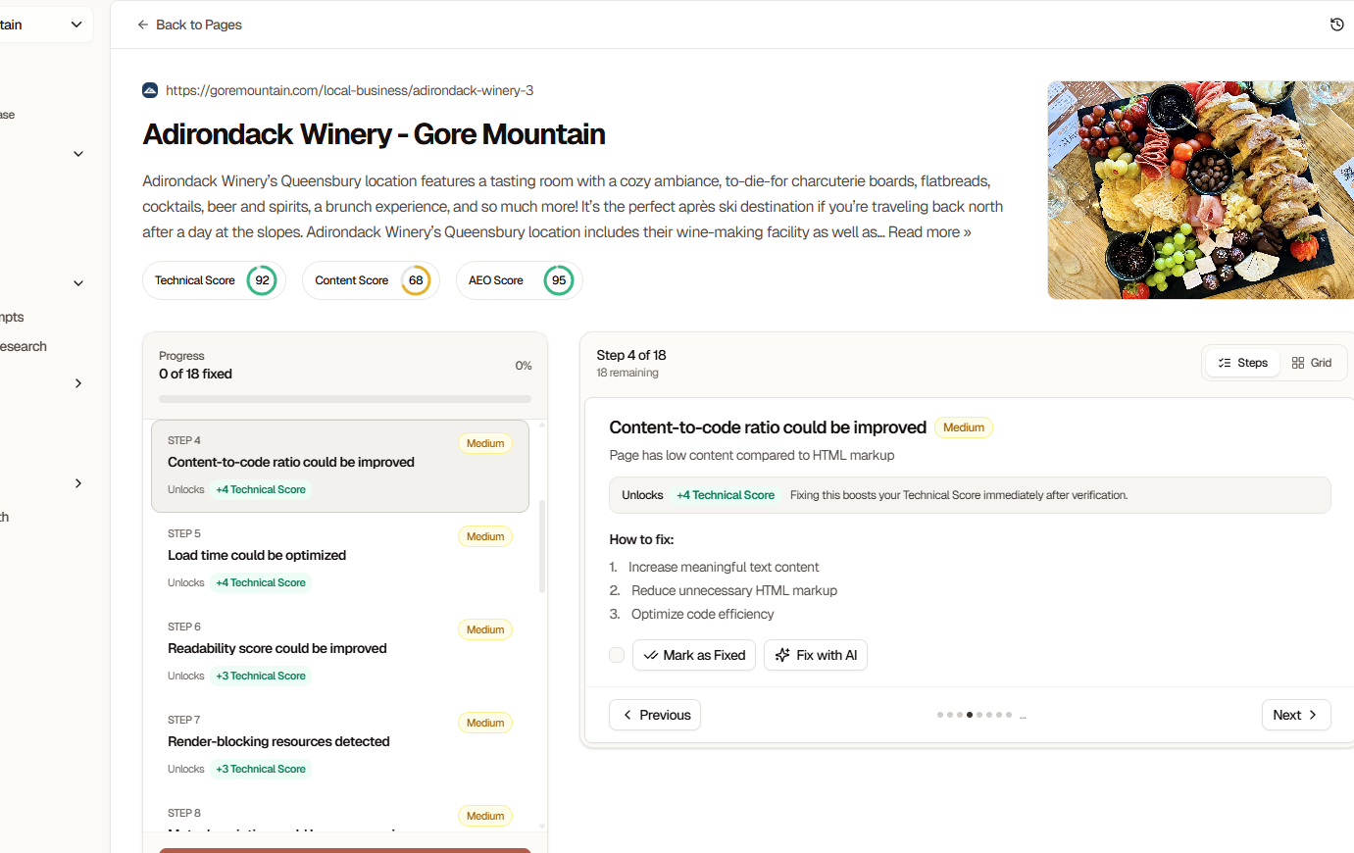Click the +3 Technical Score tag on Step 7

click(x=261, y=769)
